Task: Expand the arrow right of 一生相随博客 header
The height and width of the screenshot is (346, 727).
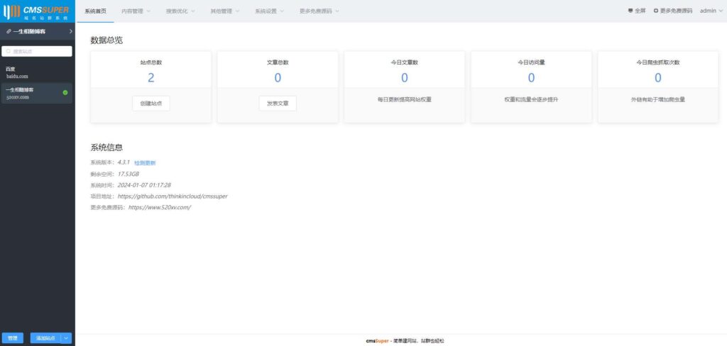Action: (70, 32)
